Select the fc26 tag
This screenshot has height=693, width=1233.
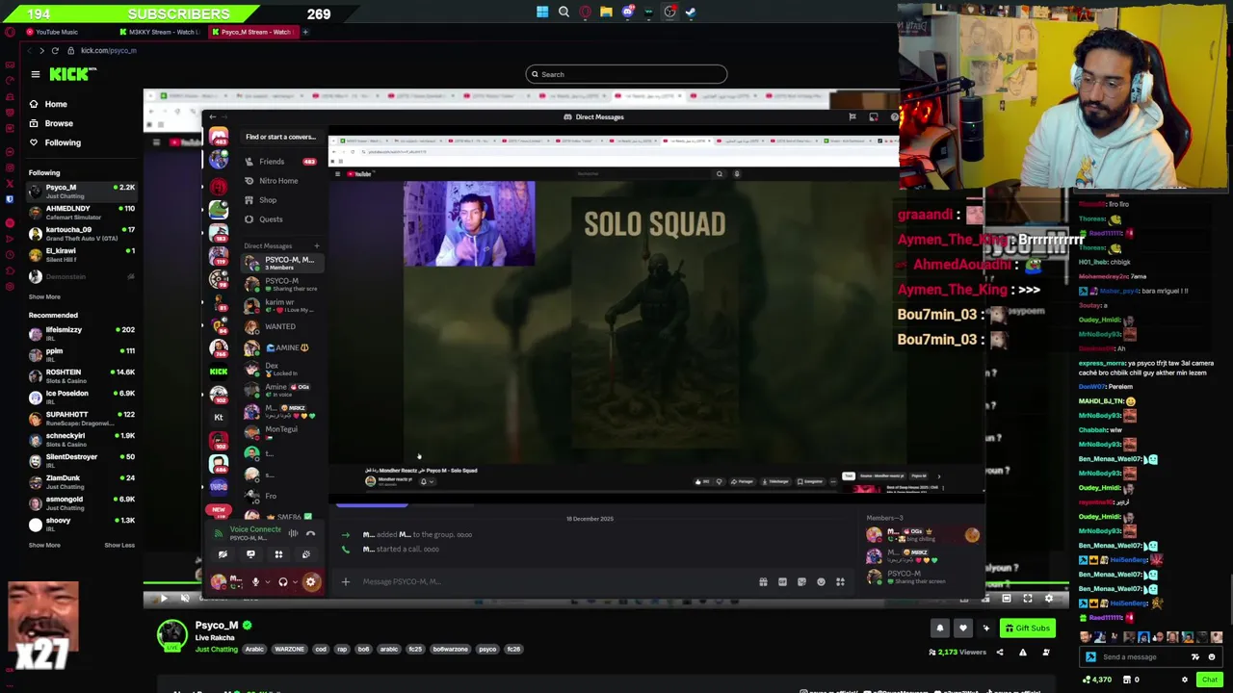(513, 649)
